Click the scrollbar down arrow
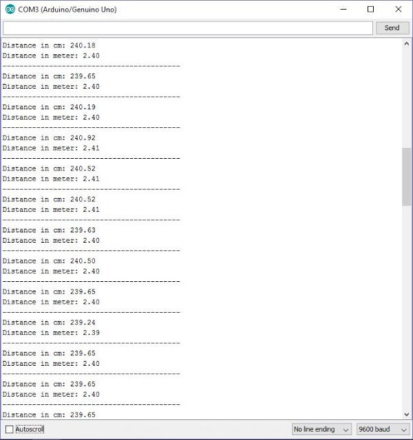This screenshot has width=413, height=440. [x=407, y=414]
